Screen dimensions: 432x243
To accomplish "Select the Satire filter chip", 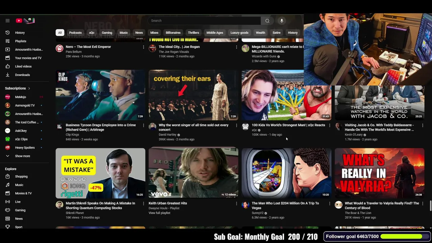I will pos(276,33).
